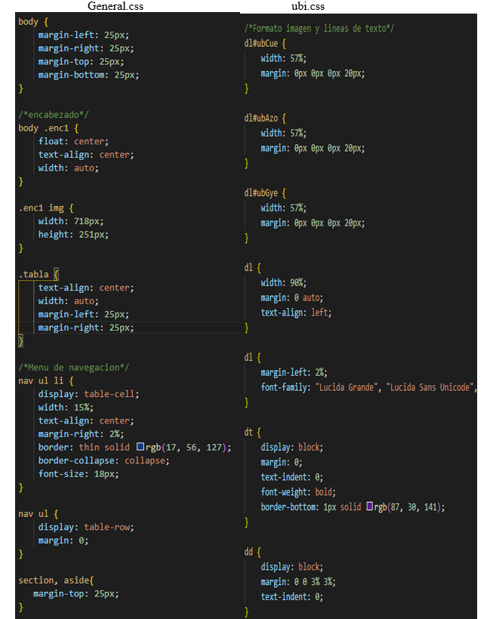Click the 'margin-left: 2%;' line
The height and width of the screenshot is (619, 493).
coord(294,372)
